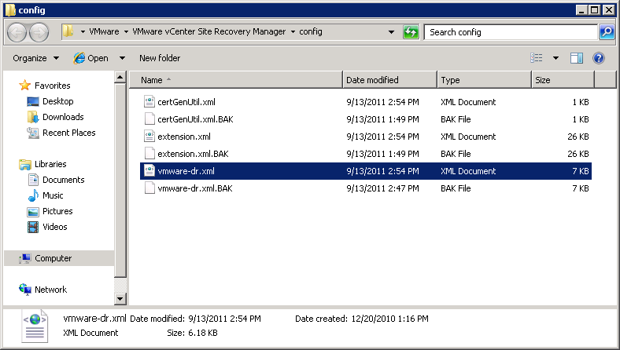The image size is (620, 350).
Task: Toggle the preview pane button
Action: click(x=576, y=58)
